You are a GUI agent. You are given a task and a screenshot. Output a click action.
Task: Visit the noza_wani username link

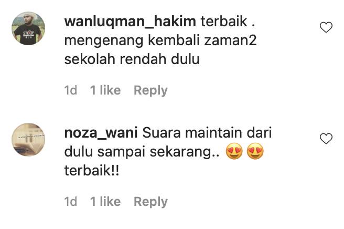pyautogui.click(x=101, y=133)
